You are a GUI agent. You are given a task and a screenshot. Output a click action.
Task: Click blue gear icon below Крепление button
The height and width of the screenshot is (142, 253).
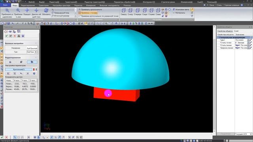34,73
